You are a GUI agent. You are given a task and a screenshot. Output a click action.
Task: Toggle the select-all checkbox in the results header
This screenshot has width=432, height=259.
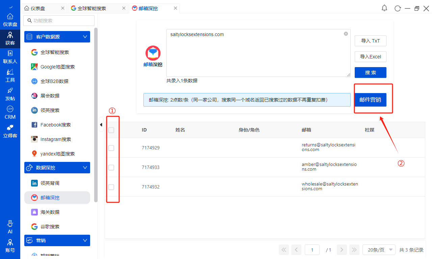tap(111, 130)
